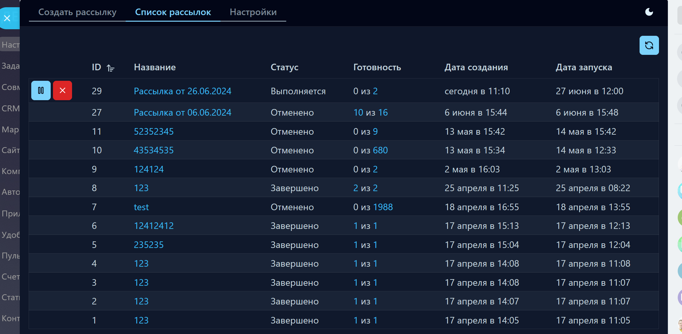Open the mailing named 52352345

click(154, 132)
